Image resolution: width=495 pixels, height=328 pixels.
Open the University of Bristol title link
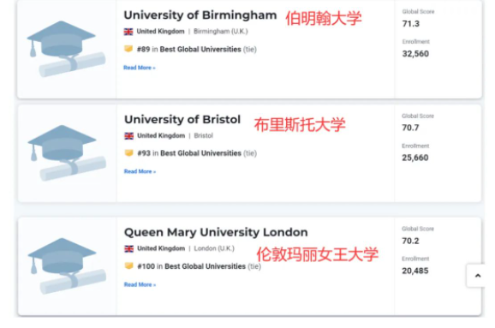[x=182, y=119]
